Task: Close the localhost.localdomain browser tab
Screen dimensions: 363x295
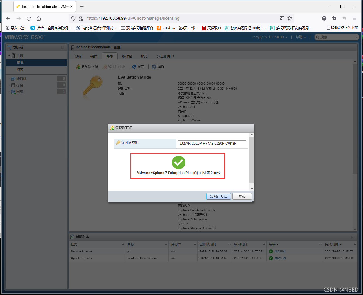Action: pos(71,6)
